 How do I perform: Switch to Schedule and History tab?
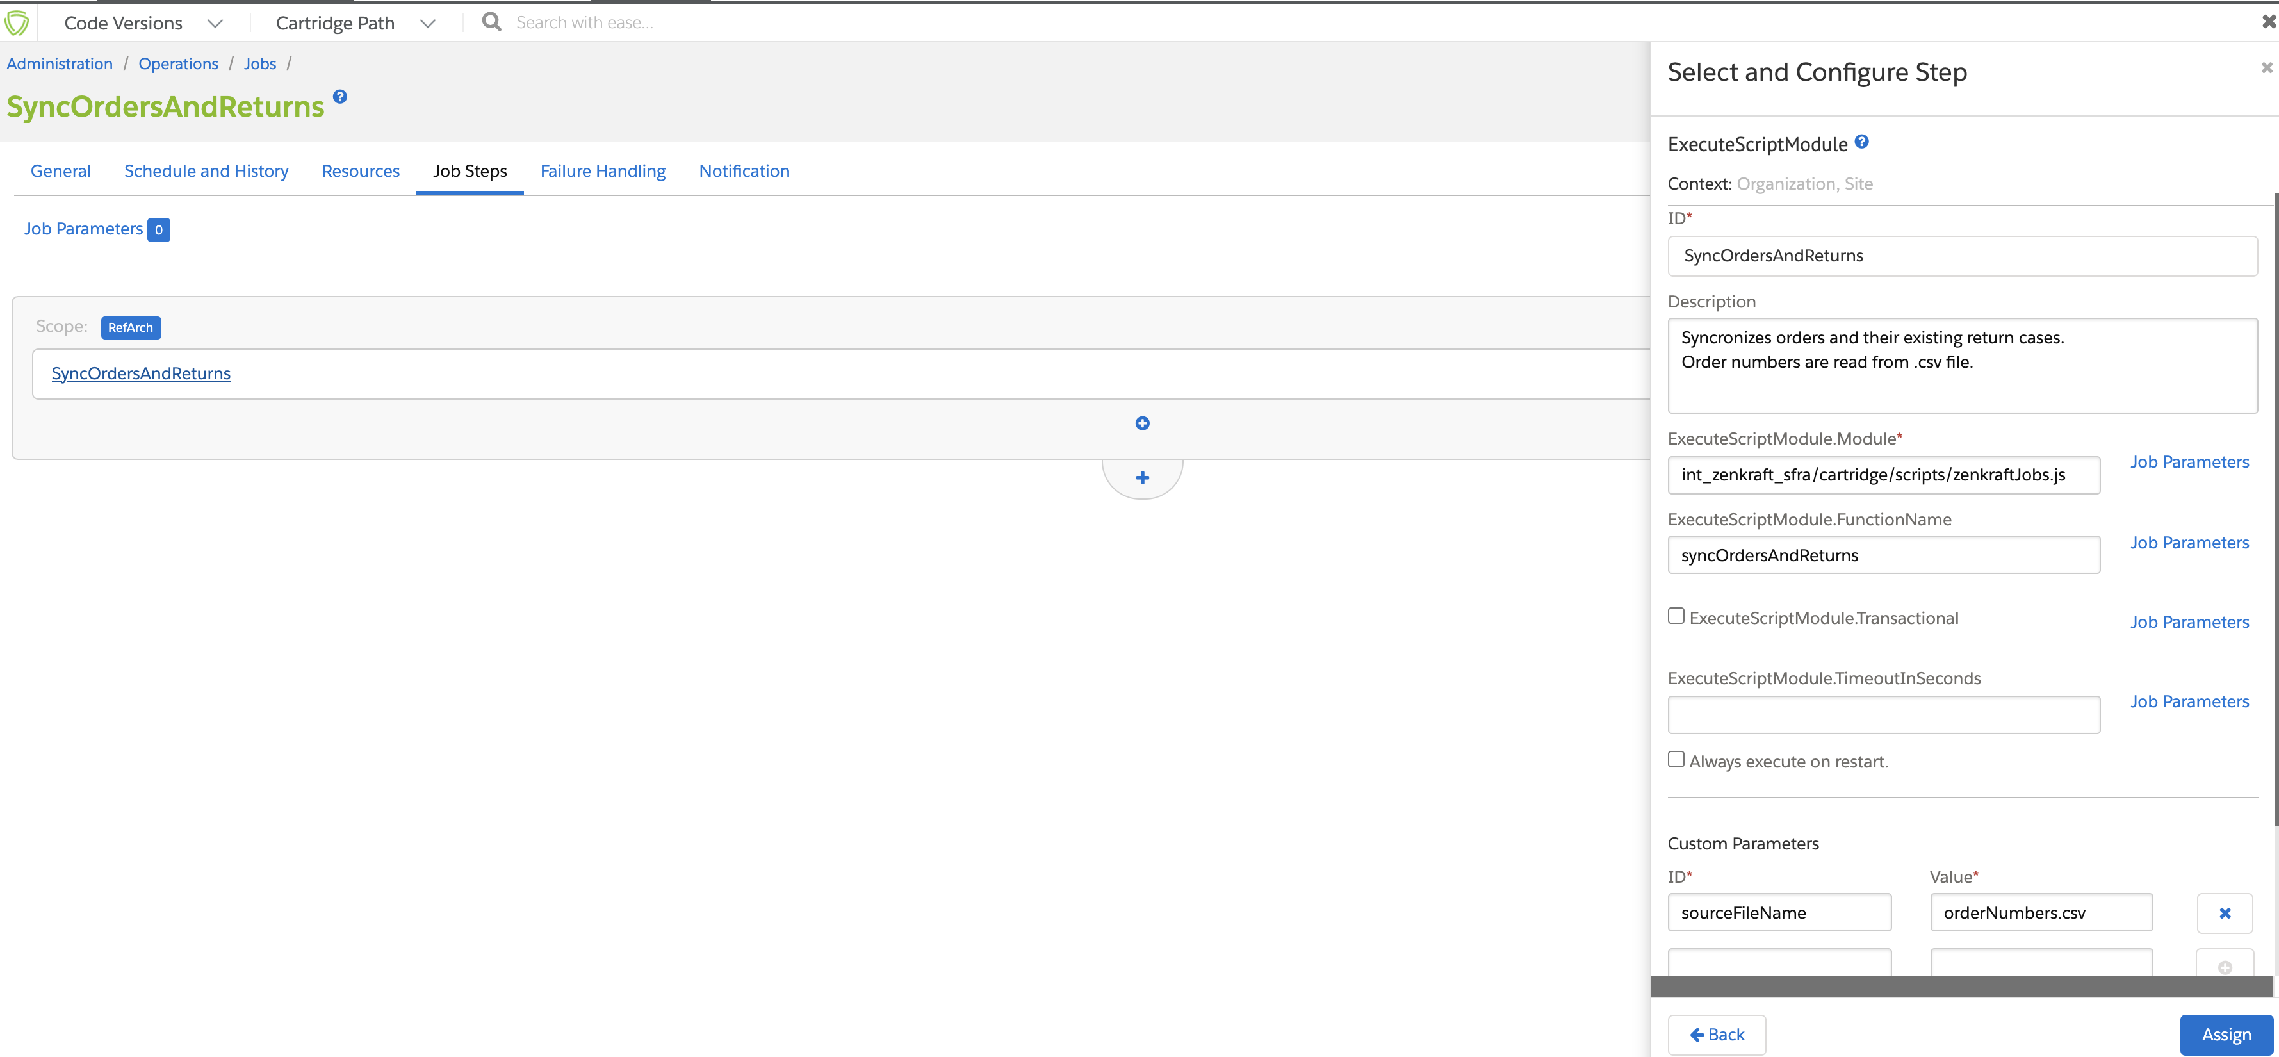[206, 170]
